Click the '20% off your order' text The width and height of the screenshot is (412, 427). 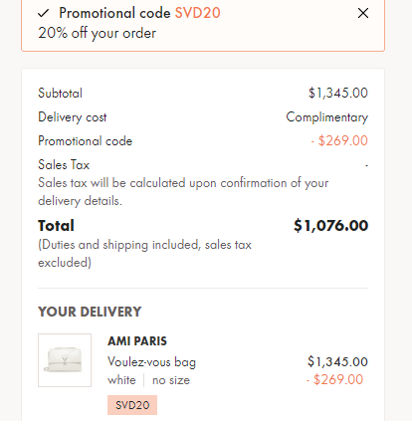(97, 33)
